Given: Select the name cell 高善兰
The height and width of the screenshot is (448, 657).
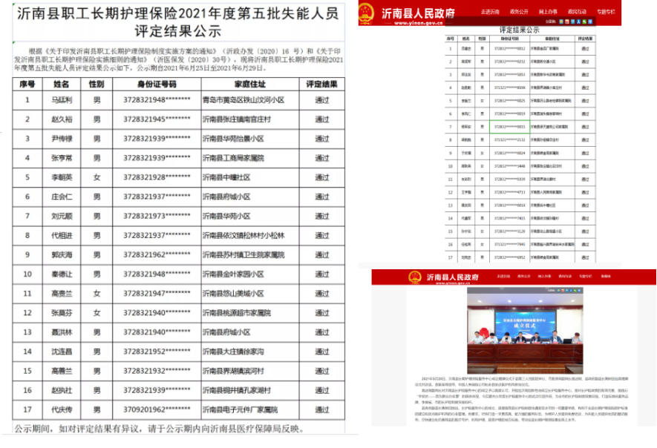Looking at the screenshot, I should (x=62, y=371).
